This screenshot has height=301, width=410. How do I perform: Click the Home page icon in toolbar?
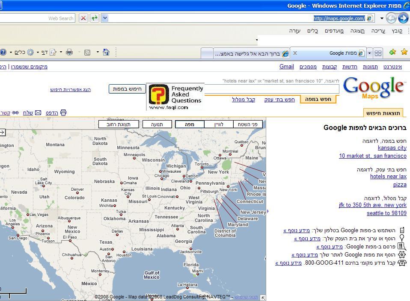[x=106, y=52]
